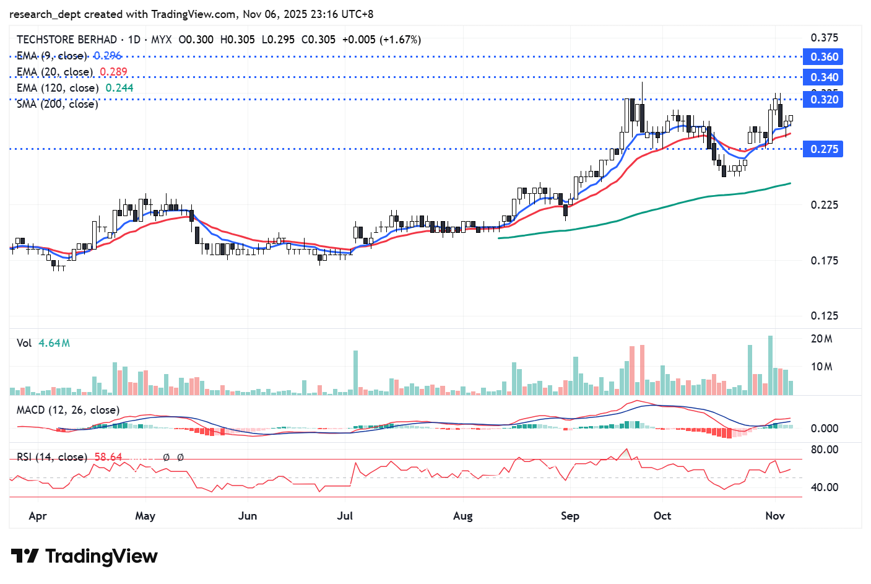The image size is (871, 584).
Task: Open the Vol indicator legend
Action: point(24,343)
